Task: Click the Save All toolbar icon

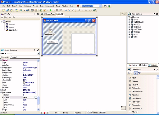Action: [x=32, y=10]
